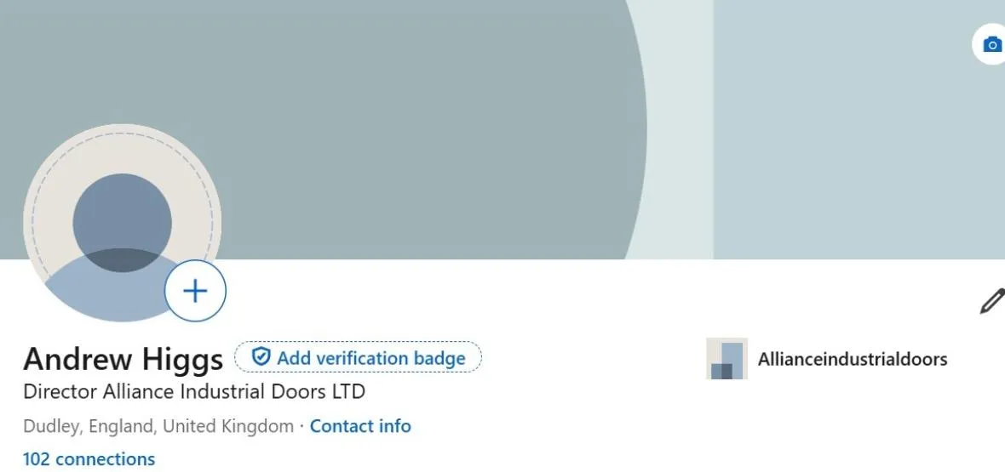
Task: Click the camera icon to edit cover photo
Action: (x=991, y=45)
